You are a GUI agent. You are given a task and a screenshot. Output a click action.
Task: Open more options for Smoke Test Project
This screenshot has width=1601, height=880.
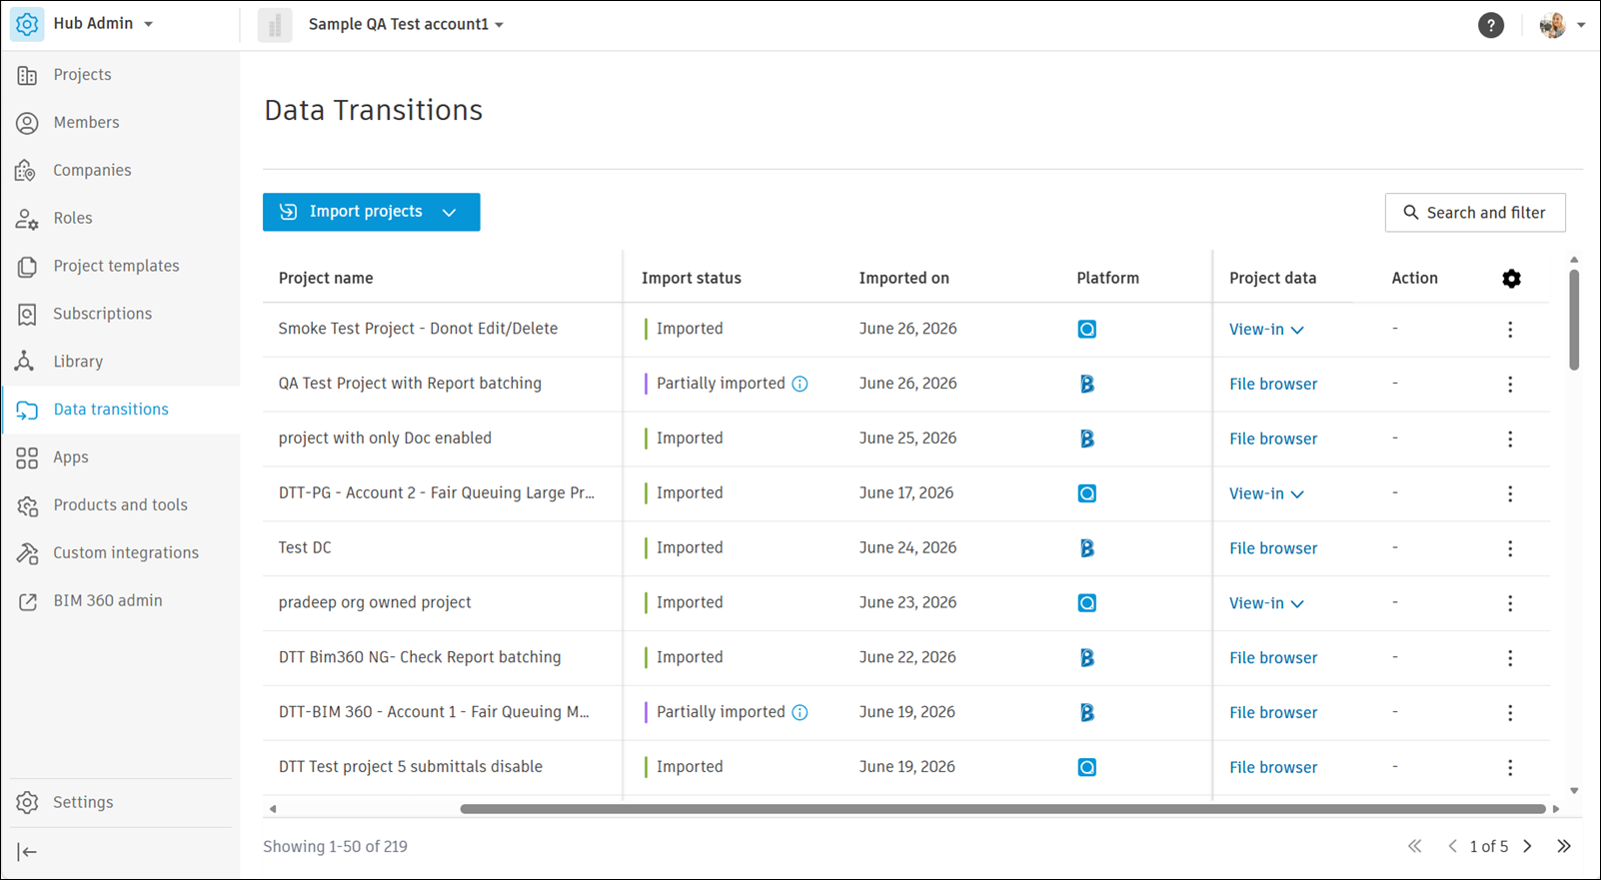[1510, 330]
